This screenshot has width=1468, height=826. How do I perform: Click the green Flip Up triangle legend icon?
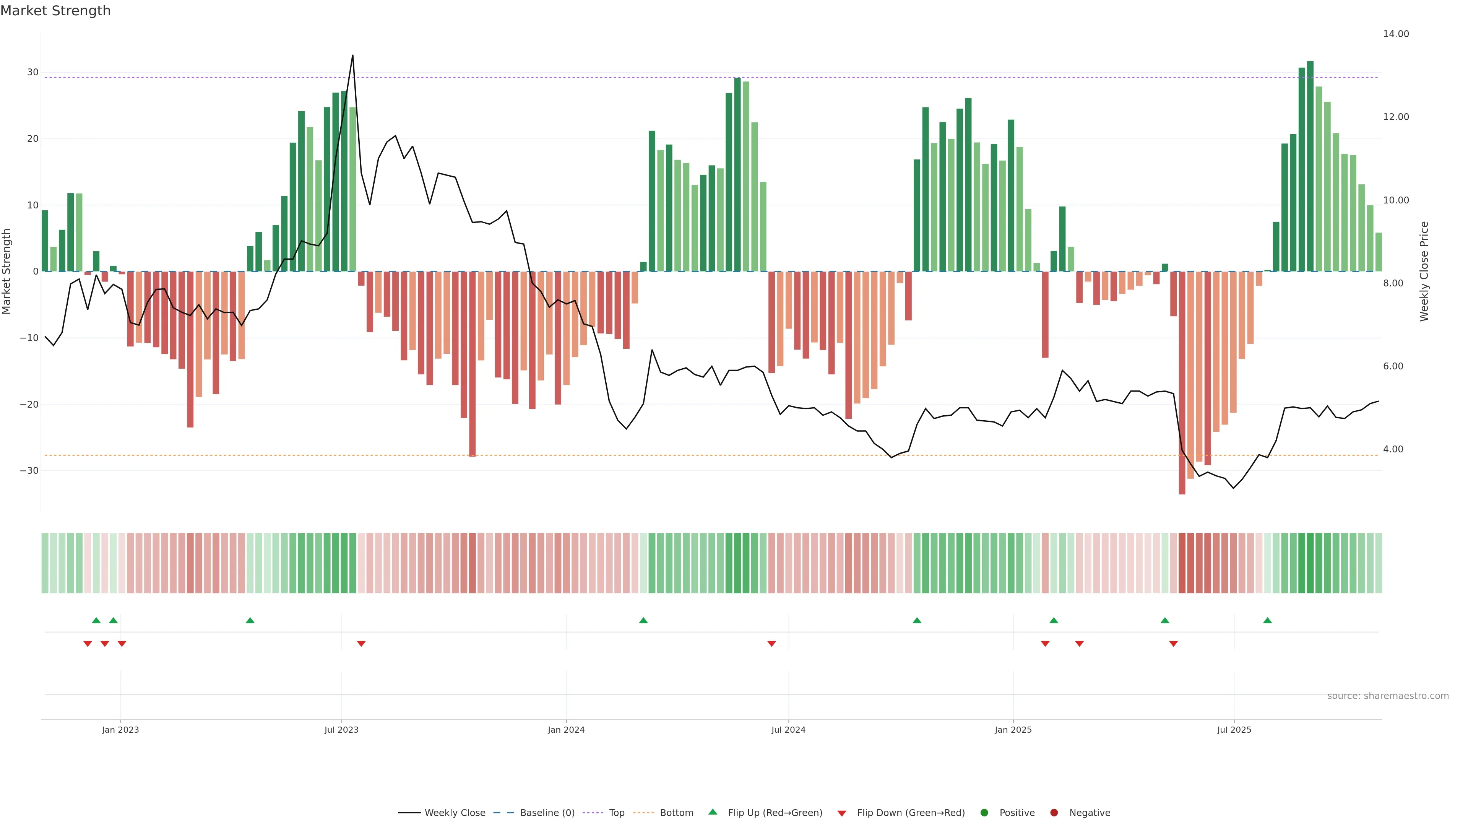point(712,812)
